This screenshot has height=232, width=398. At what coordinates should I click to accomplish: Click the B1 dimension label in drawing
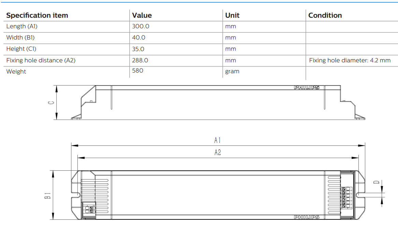[x=47, y=196]
